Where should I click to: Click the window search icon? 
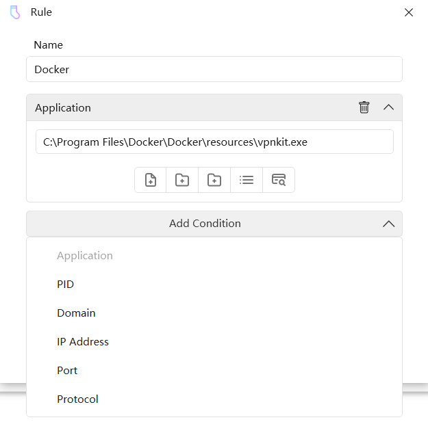click(279, 180)
